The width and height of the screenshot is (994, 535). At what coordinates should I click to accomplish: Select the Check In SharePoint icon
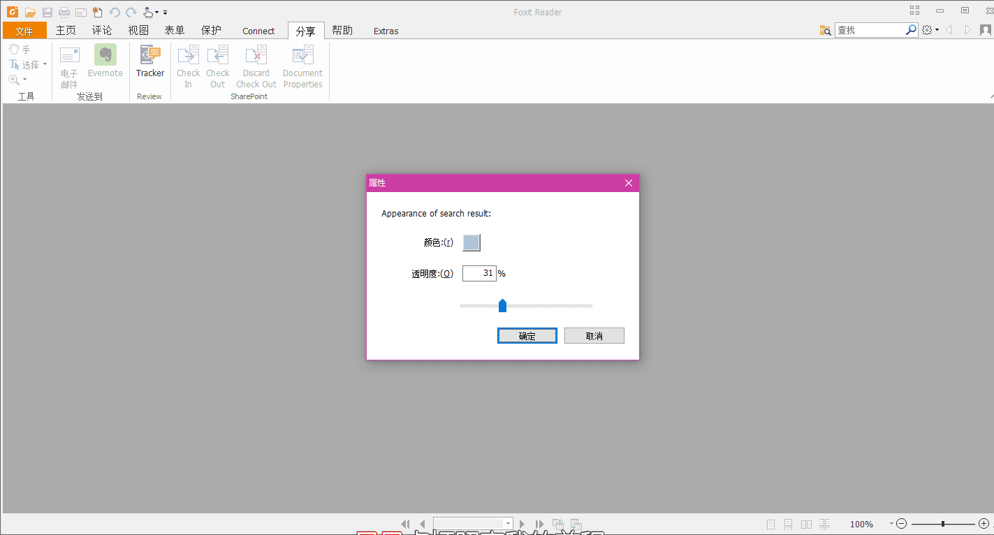[188, 66]
